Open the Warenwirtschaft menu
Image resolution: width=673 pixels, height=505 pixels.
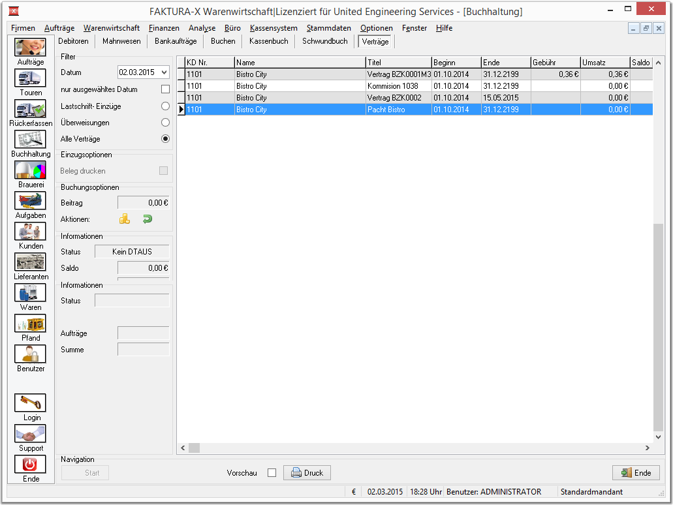click(x=112, y=28)
